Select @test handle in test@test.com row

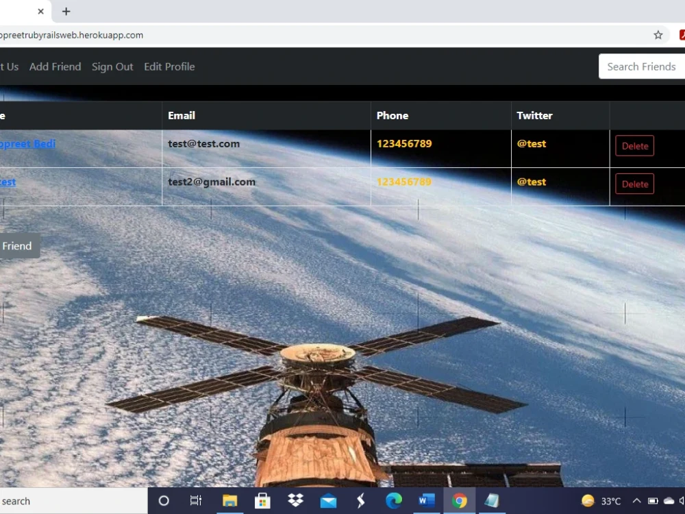tap(532, 144)
